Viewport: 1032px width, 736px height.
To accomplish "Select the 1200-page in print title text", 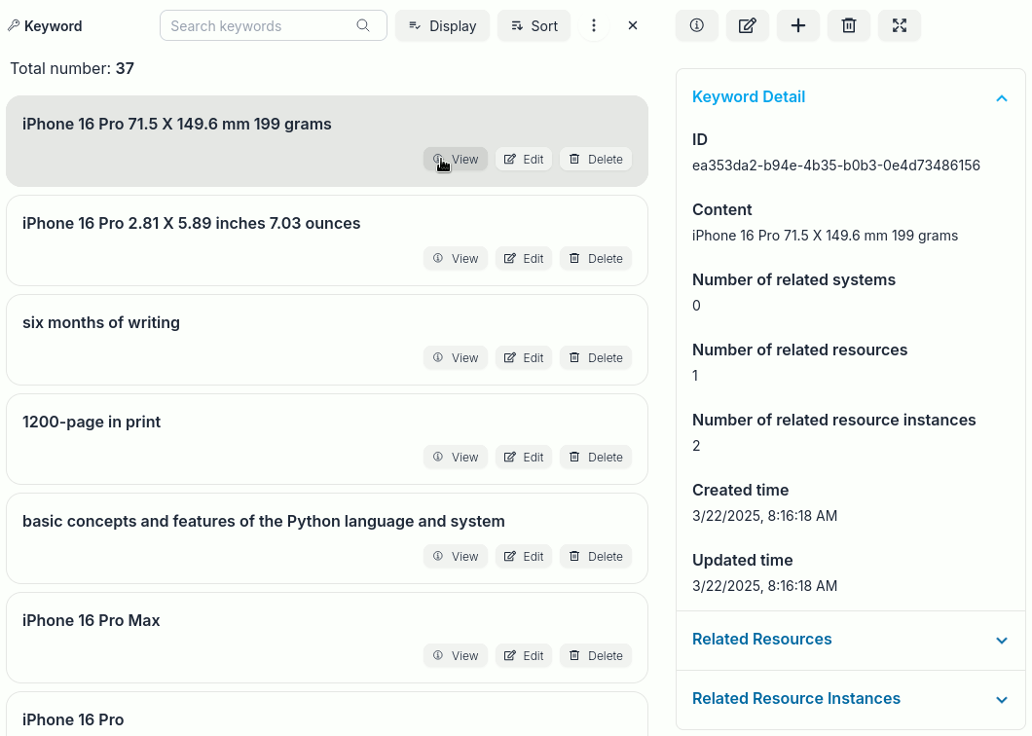I will pyautogui.click(x=92, y=422).
